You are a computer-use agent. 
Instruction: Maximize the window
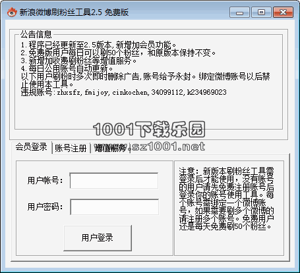[261, 12]
